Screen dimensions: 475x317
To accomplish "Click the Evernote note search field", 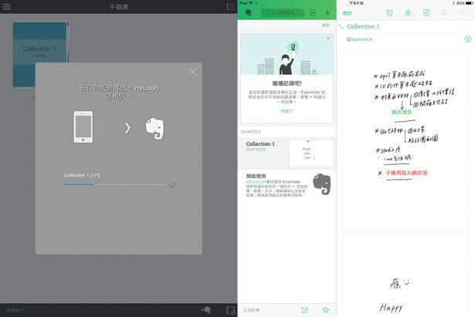I will (x=283, y=13).
